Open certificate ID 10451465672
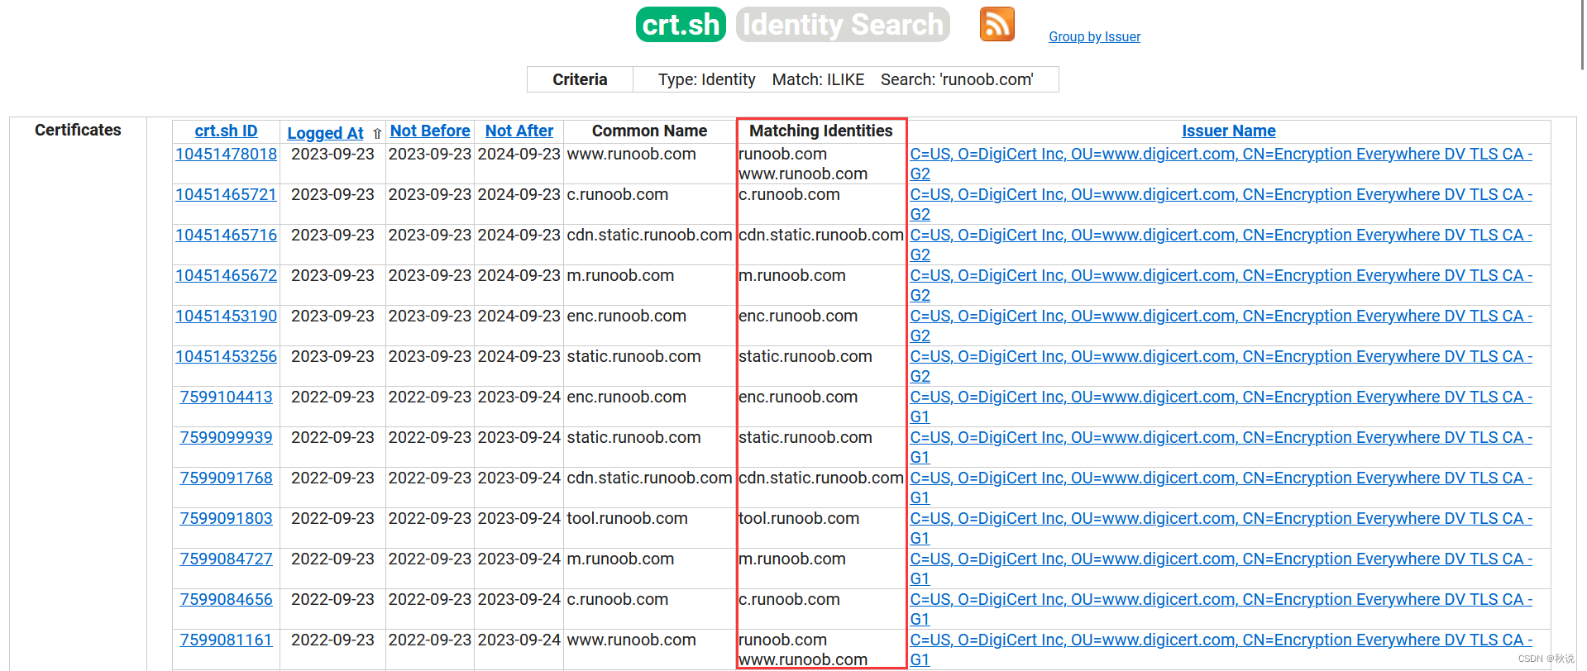 pos(226,275)
